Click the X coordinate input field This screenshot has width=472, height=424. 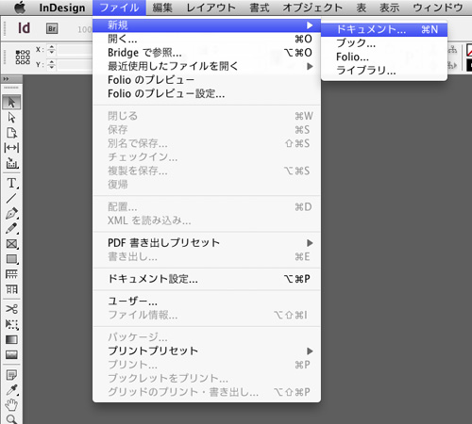point(75,50)
